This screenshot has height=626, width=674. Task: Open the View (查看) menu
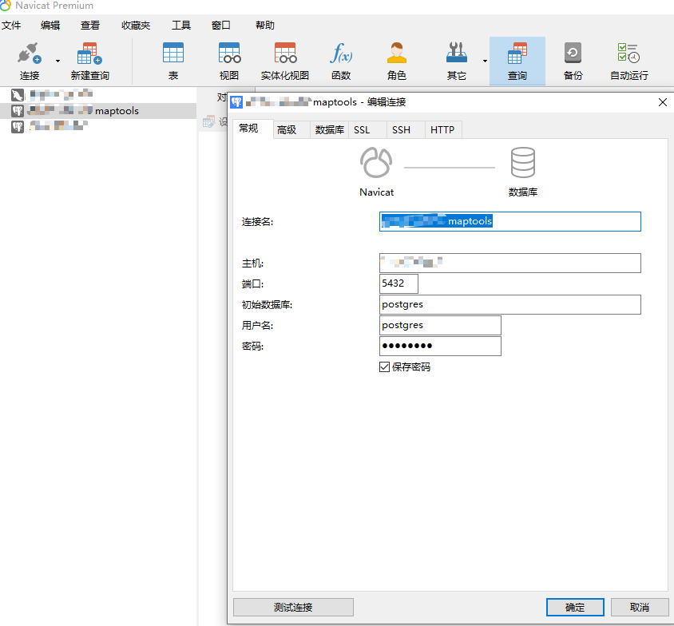click(90, 26)
